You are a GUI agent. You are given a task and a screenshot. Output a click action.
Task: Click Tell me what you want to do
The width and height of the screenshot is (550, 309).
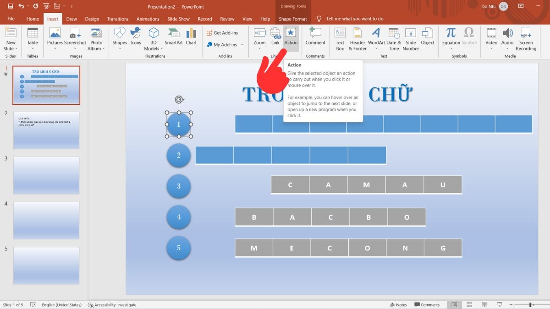point(355,19)
